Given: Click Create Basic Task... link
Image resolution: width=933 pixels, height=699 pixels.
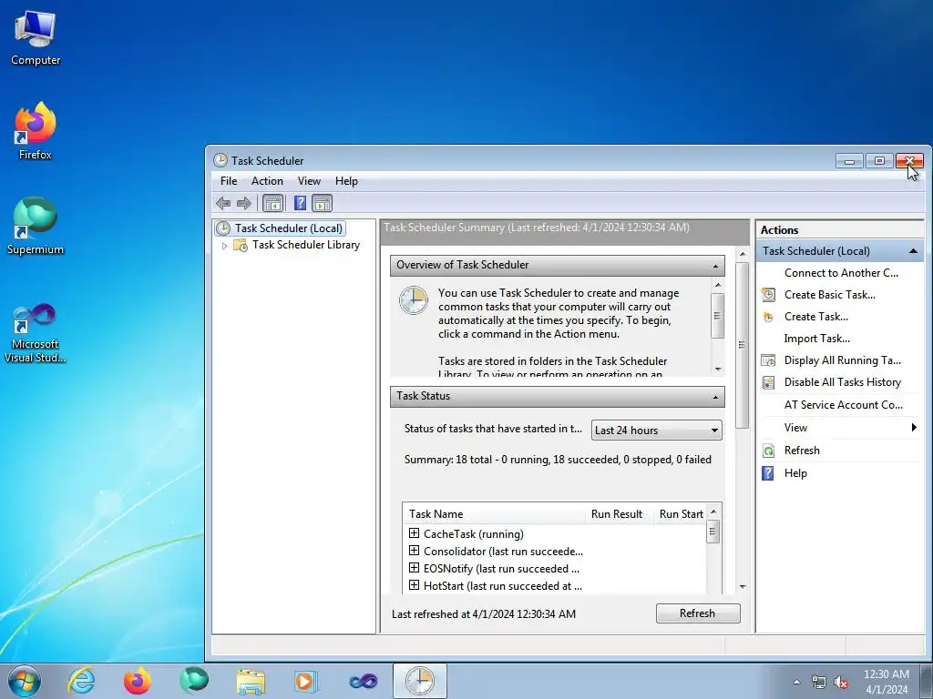Looking at the screenshot, I should pyautogui.click(x=829, y=295).
